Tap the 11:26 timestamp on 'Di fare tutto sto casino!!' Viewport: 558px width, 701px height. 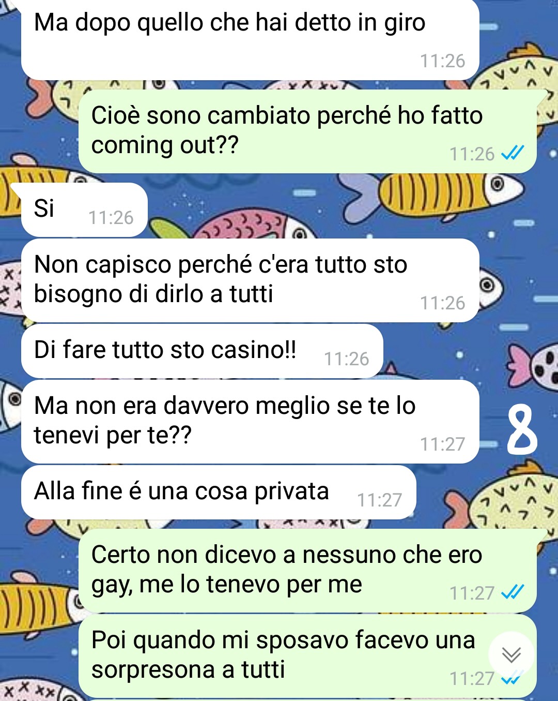pos(346,359)
